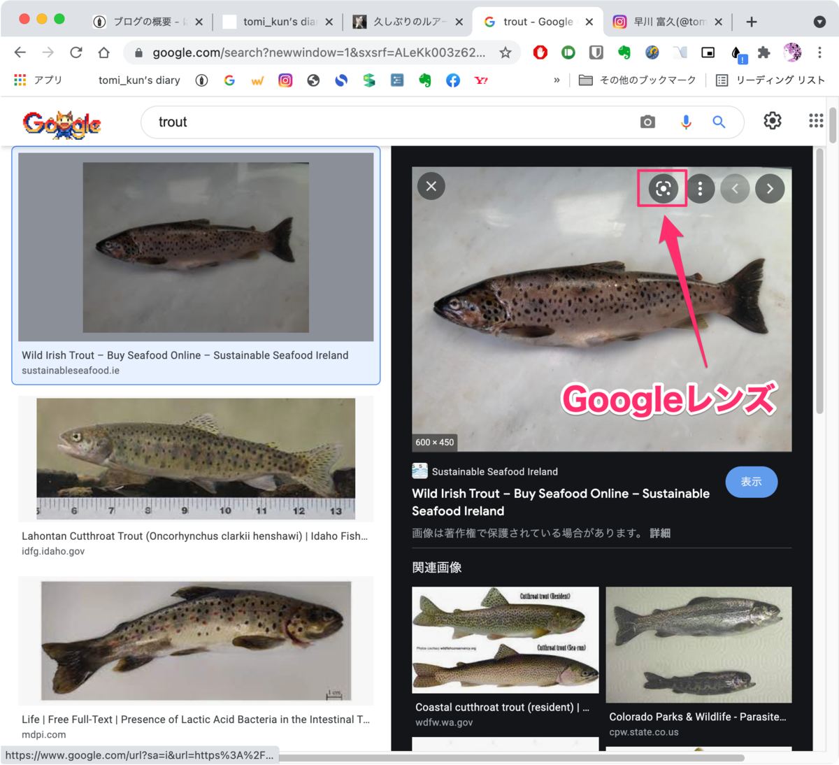
Task: Click into the trout search field
Action: (x=392, y=122)
